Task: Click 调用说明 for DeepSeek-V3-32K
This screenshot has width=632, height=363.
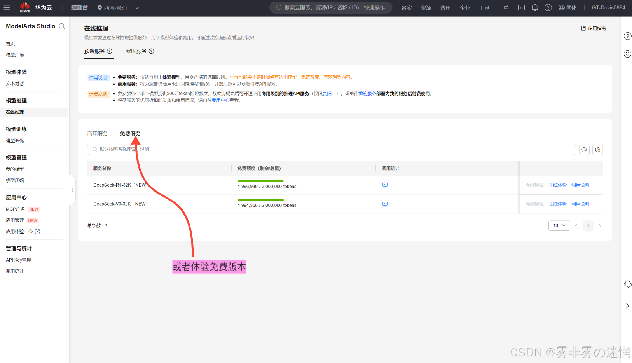Action: [580, 204]
